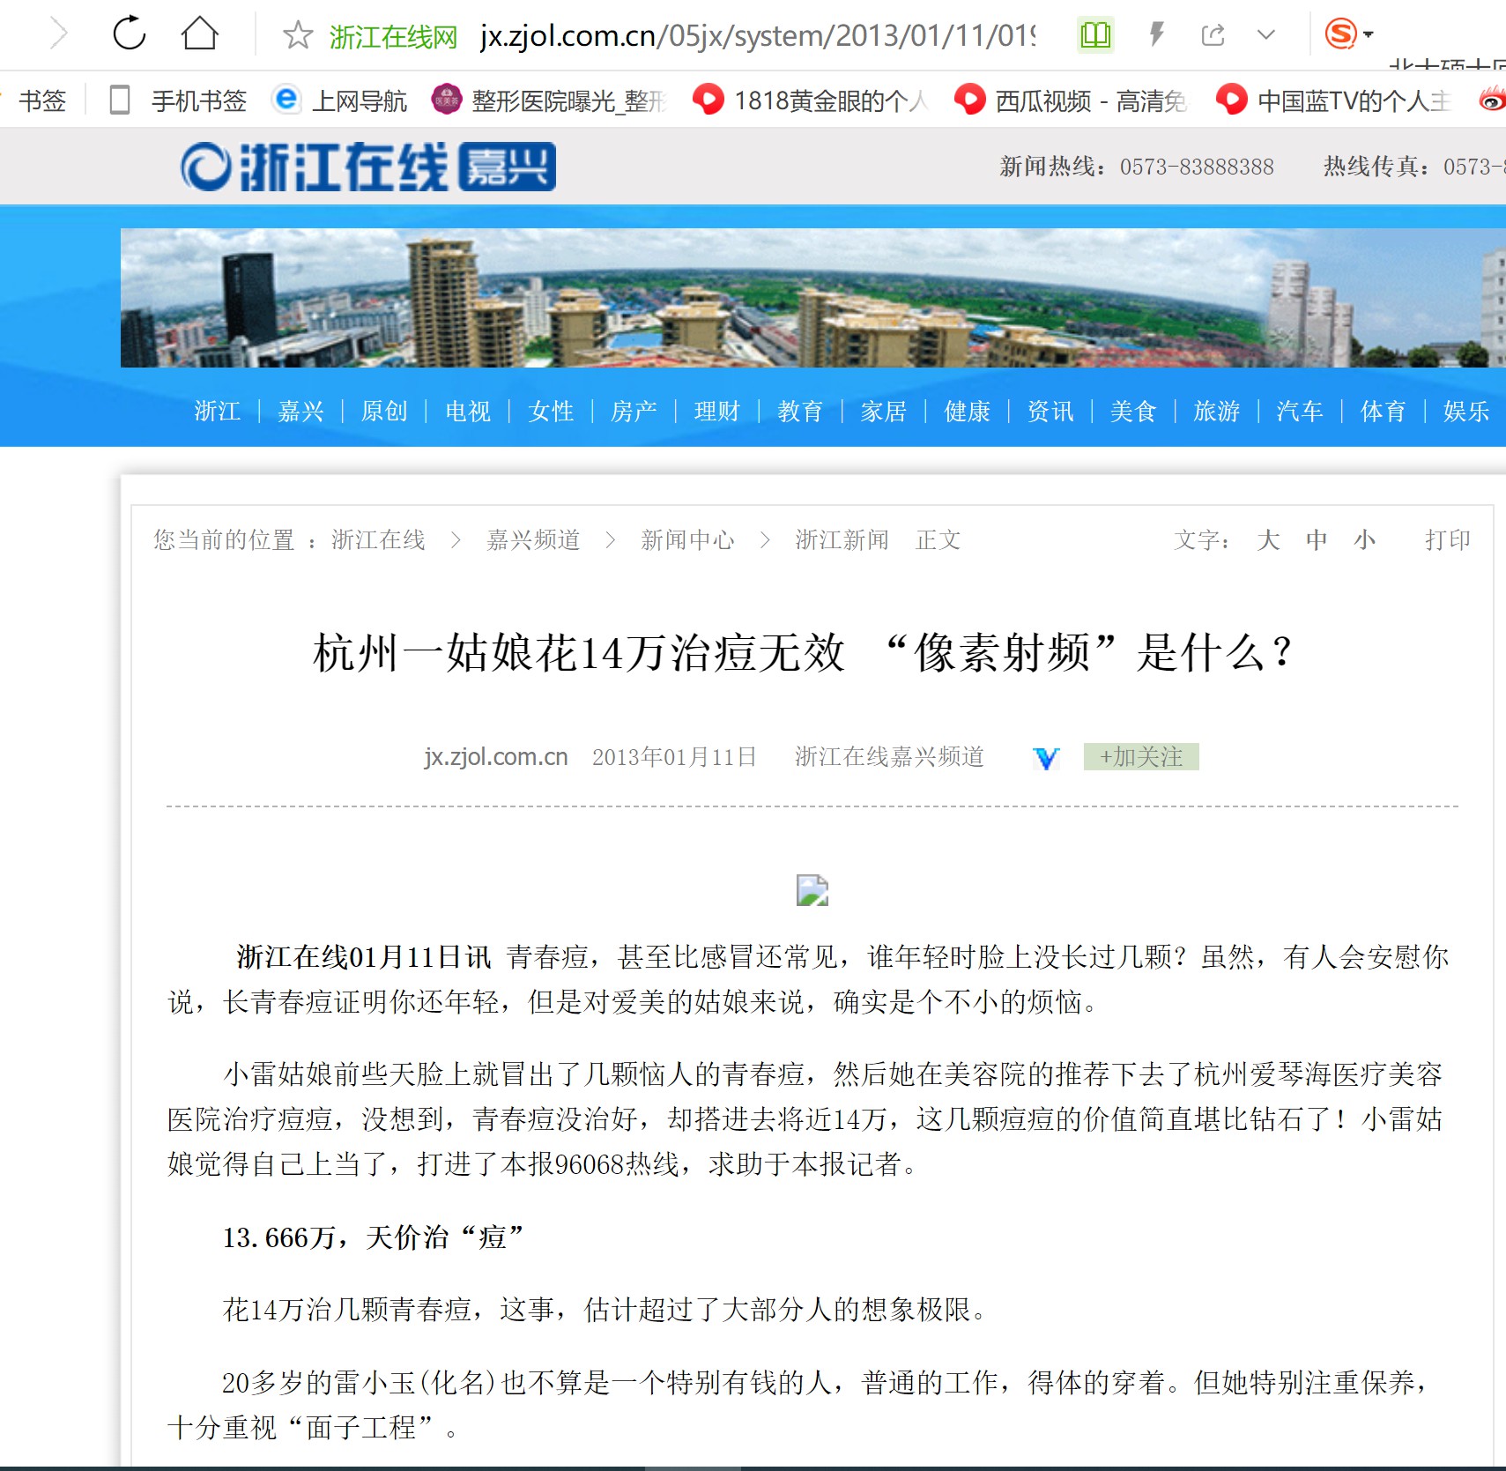Image resolution: width=1506 pixels, height=1471 pixels.
Task: Bookmark page with the star icon
Action: click(298, 35)
